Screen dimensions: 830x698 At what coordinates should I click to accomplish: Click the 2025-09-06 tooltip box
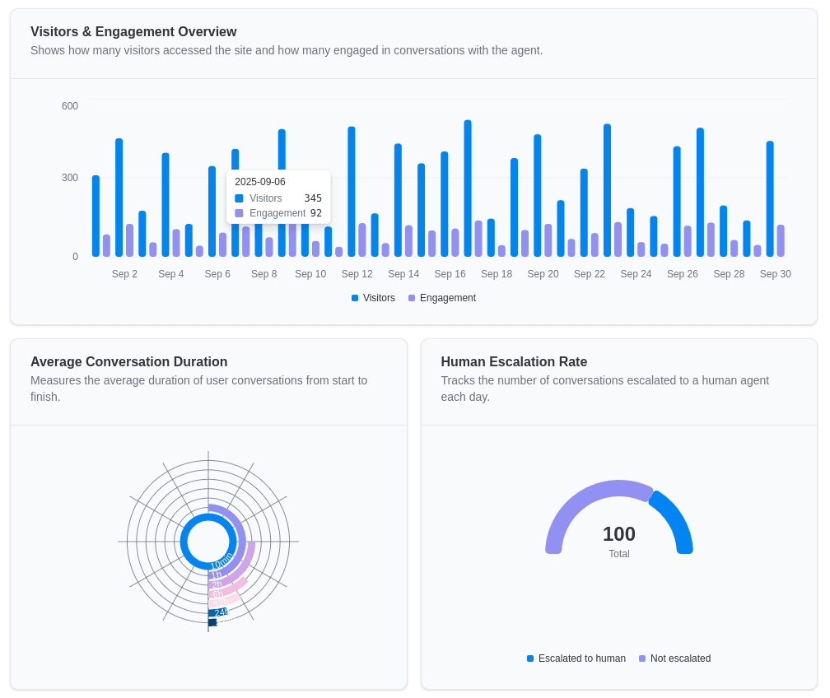pos(278,197)
